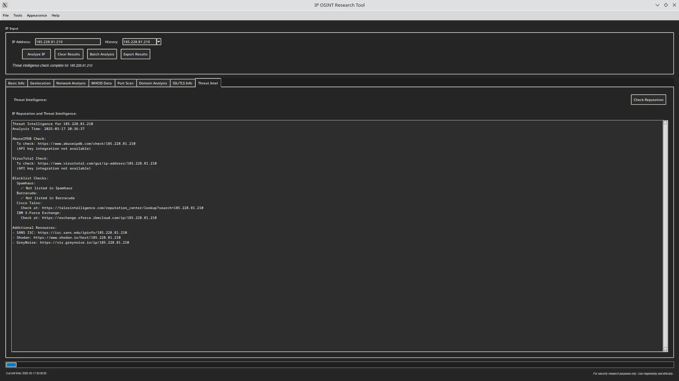This screenshot has width=679, height=381.
Task: Click the History combo box field
Action: pyautogui.click(x=139, y=42)
